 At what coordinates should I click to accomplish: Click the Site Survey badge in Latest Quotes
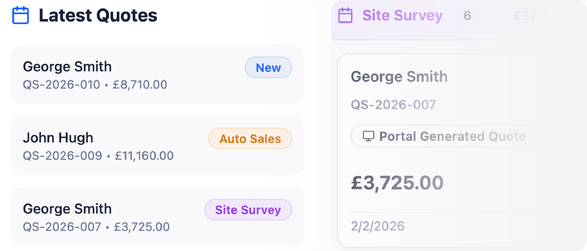pyautogui.click(x=248, y=210)
